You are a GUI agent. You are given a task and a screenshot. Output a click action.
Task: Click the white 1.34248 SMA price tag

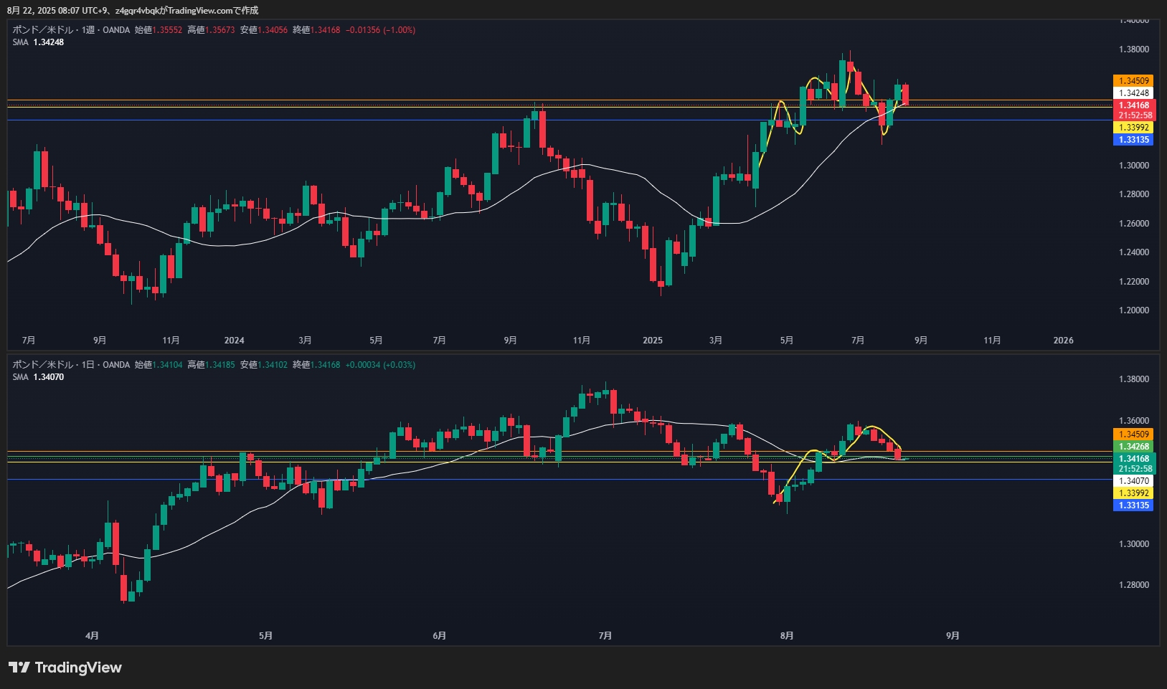pos(1133,93)
